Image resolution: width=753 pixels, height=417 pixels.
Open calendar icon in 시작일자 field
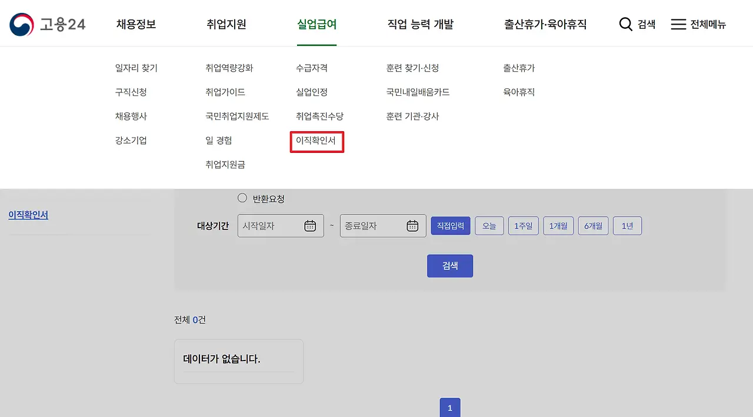(311, 226)
